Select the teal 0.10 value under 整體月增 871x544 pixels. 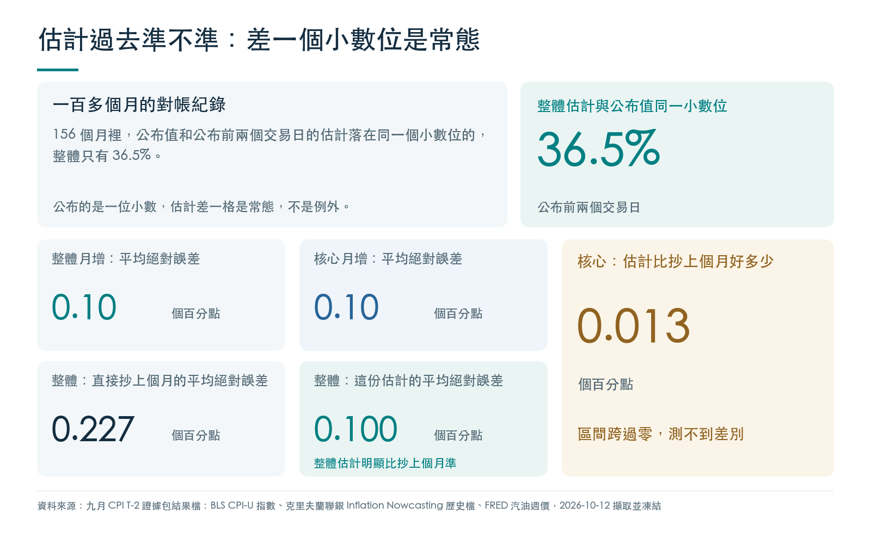(x=84, y=307)
